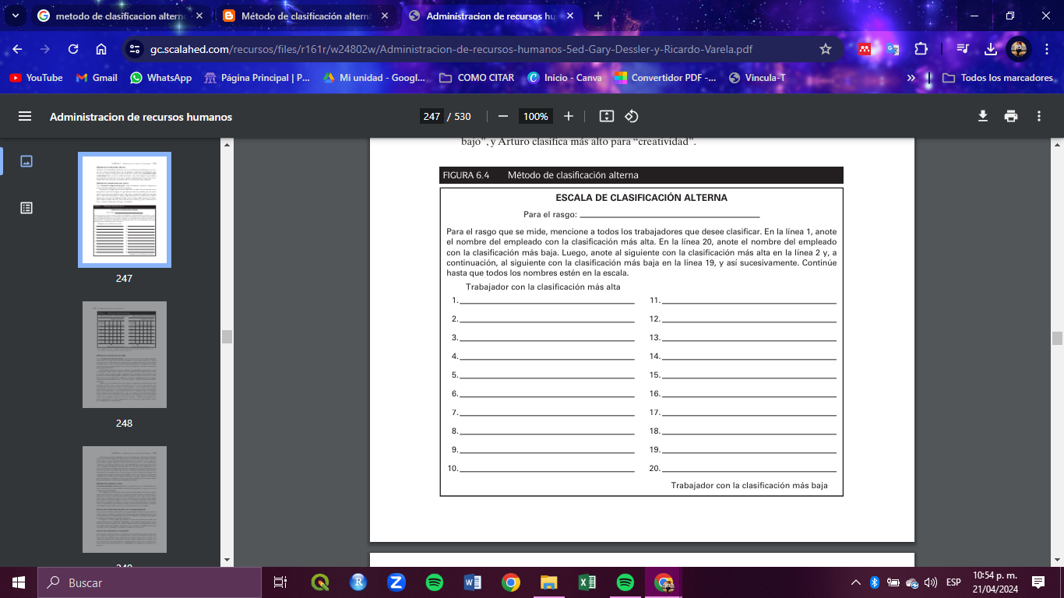This screenshot has width=1064, height=598.
Task: Rotate the PDF counterclockwise
Action: 632,116
